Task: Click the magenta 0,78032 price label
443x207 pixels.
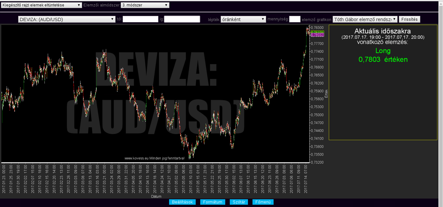Action: click(x=317, y=35)
